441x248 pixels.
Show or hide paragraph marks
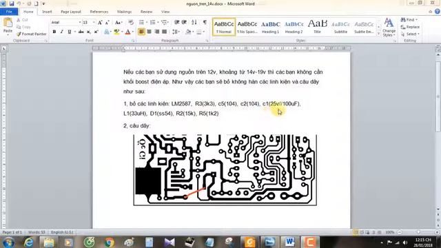click(x=205, y=22)
